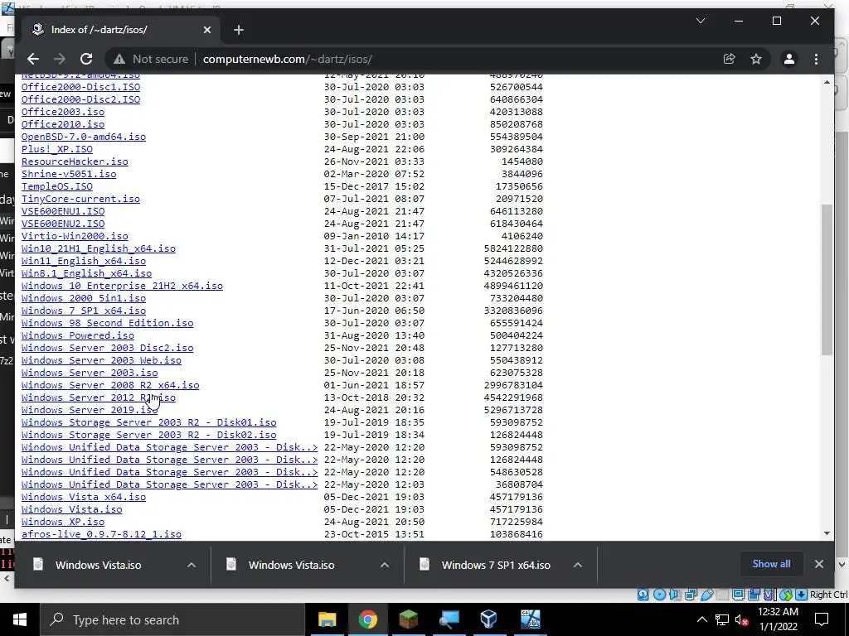Click the VirtualBox audio status icon
The height and width of the screenshot is (636, 849).
pos(675,595)
